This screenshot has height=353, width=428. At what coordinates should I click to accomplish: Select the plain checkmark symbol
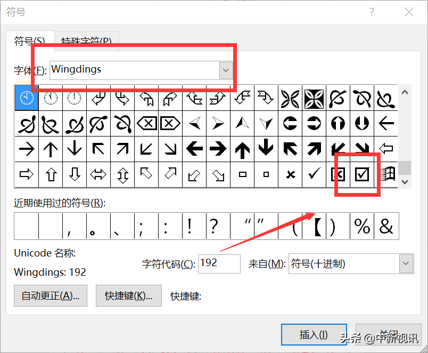[x=314, y=174]
